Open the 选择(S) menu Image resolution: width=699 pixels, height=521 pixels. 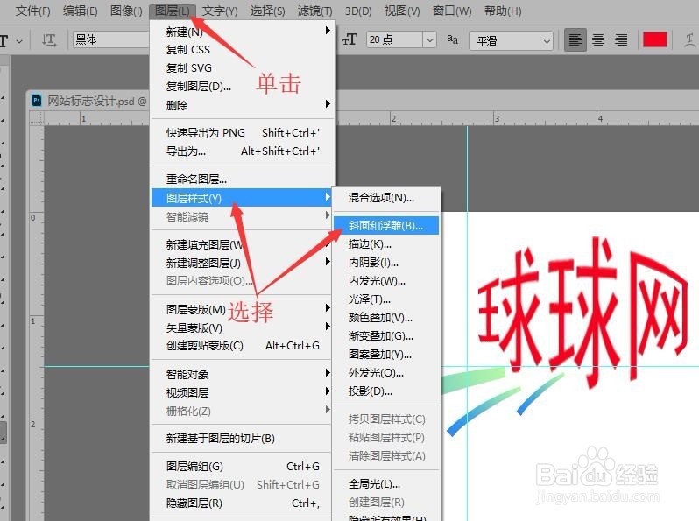(267, 11)
